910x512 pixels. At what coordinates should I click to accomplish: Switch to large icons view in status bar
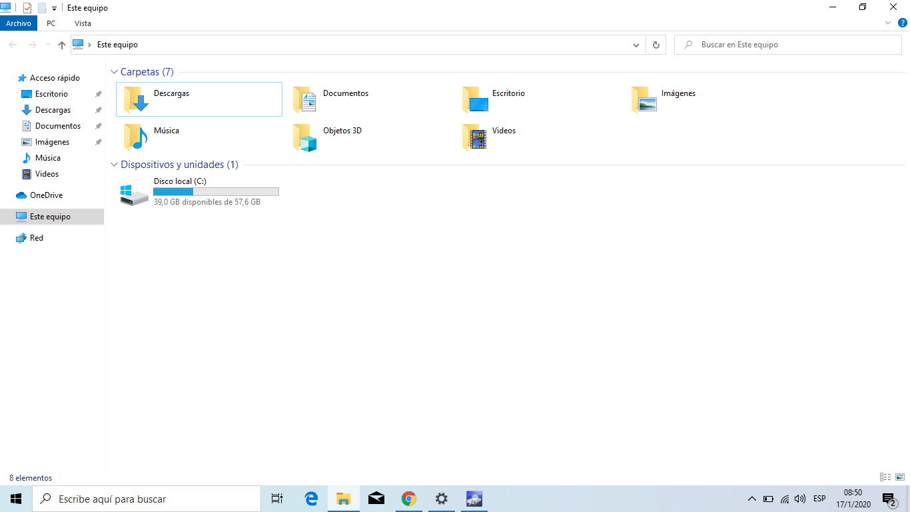(900, 477)
